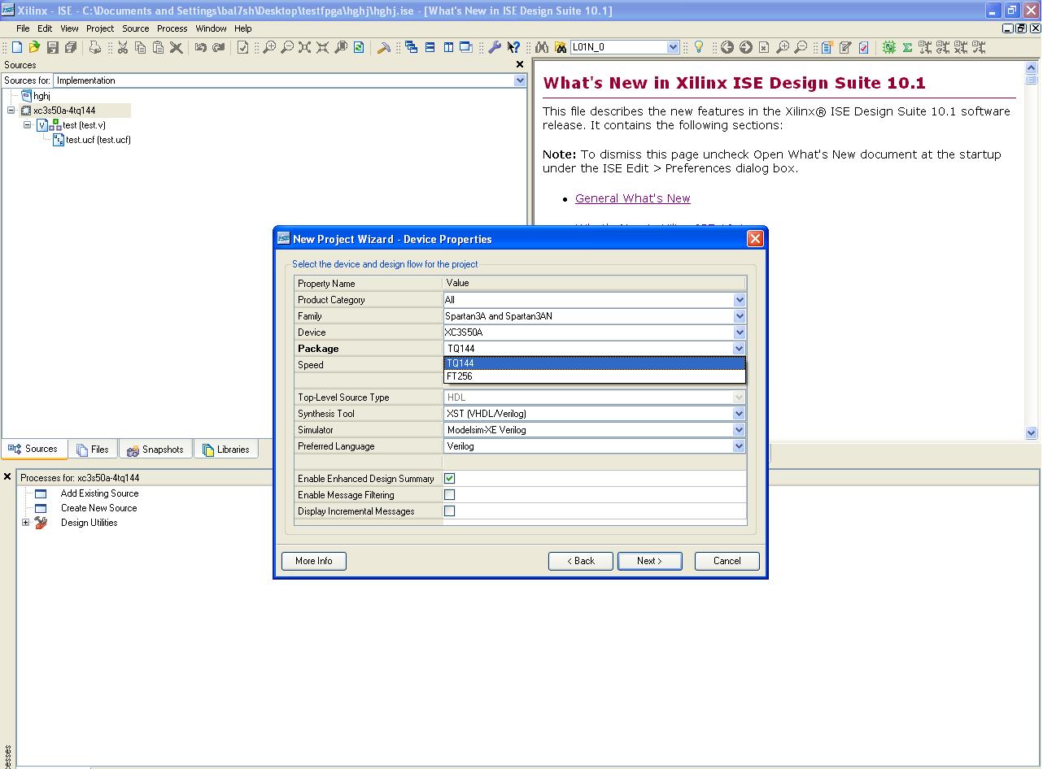Switch to the Snapshots tab

click(x=155, y=450)
